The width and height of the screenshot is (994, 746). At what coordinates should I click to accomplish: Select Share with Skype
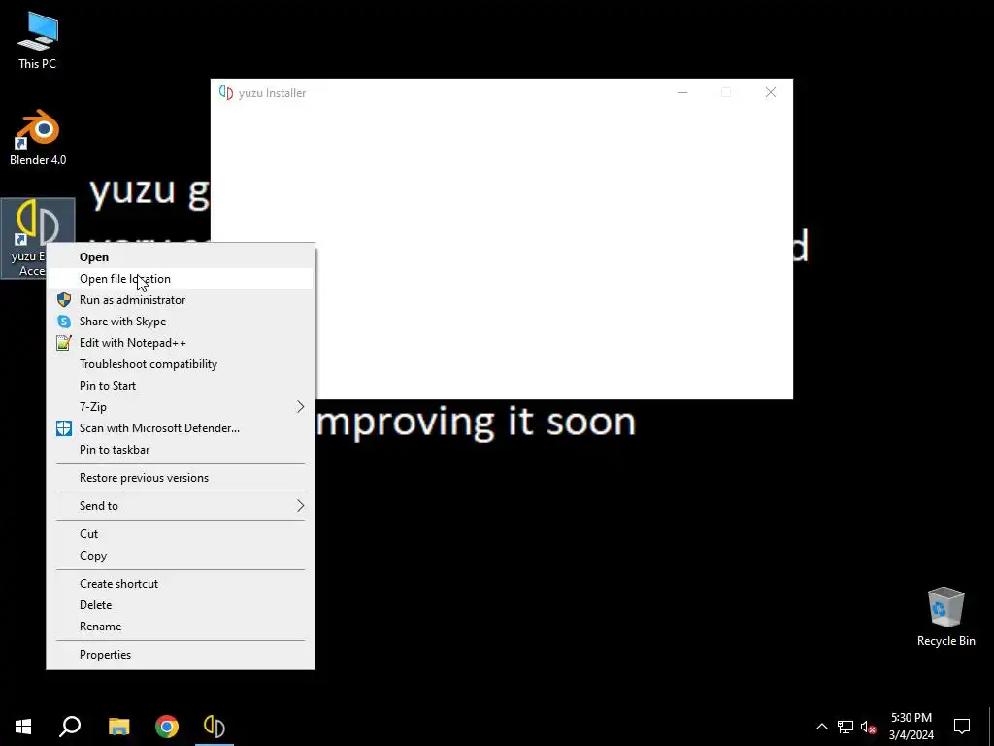click(x=180, y=322)
